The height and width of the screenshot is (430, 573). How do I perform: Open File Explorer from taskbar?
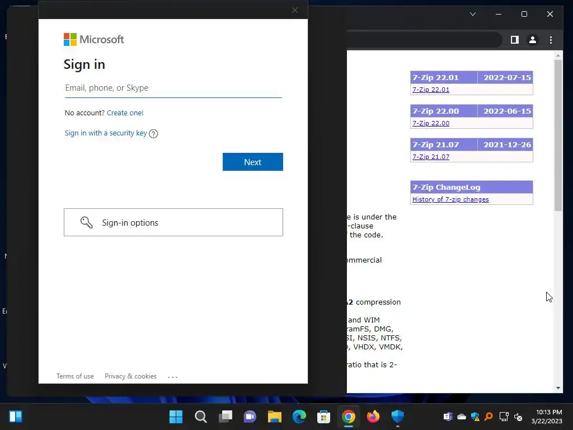coord(274,417)
